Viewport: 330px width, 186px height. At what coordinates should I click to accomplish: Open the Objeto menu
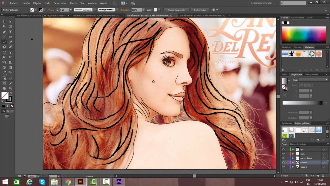(x=37, y=3)
